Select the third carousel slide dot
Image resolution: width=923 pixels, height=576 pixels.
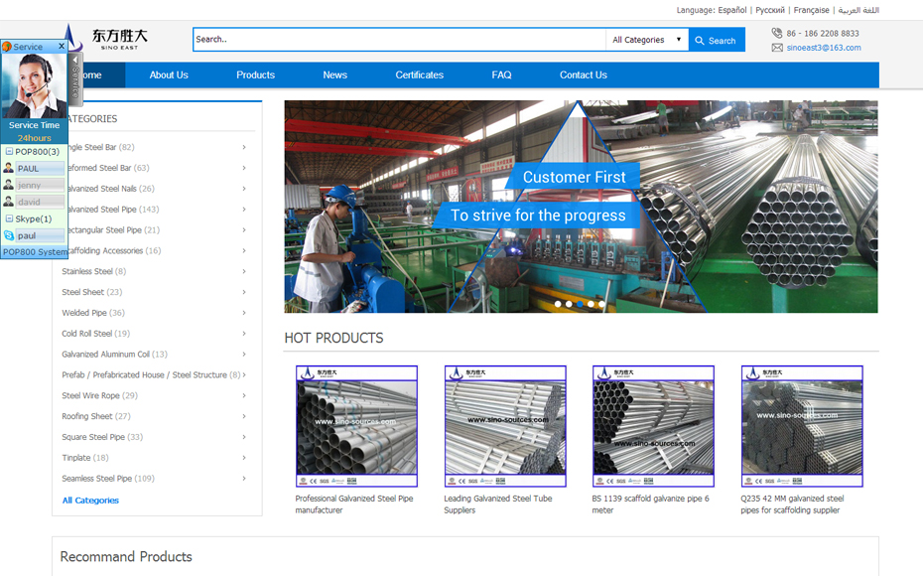580,304
